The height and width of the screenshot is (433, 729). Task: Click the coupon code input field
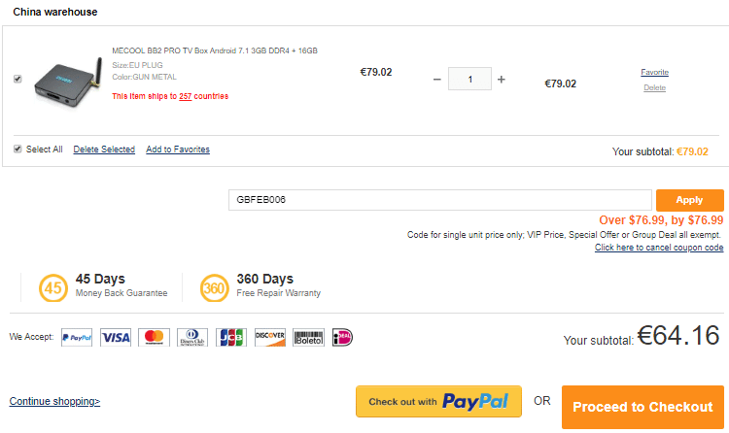point(439,200)
